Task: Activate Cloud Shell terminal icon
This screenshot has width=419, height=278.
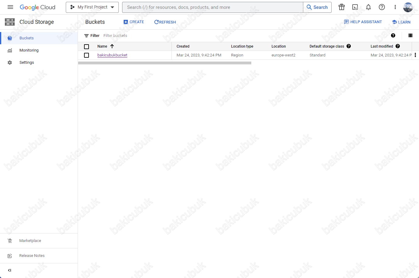Action: (355, 7)
